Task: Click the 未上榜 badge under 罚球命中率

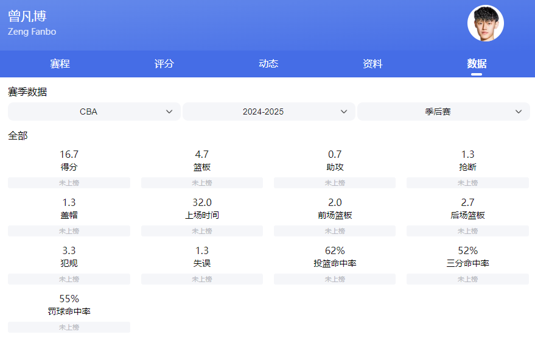Action: click(x=69, y=327)
